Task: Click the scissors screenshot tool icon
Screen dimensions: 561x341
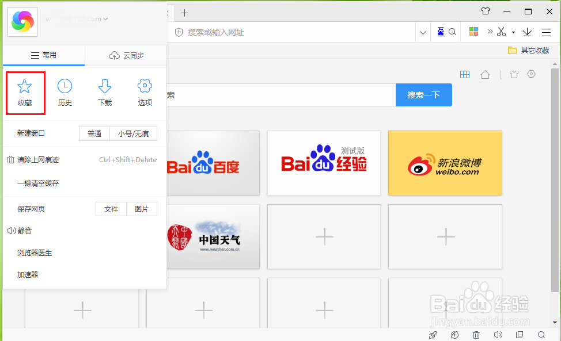Action: 501,32
